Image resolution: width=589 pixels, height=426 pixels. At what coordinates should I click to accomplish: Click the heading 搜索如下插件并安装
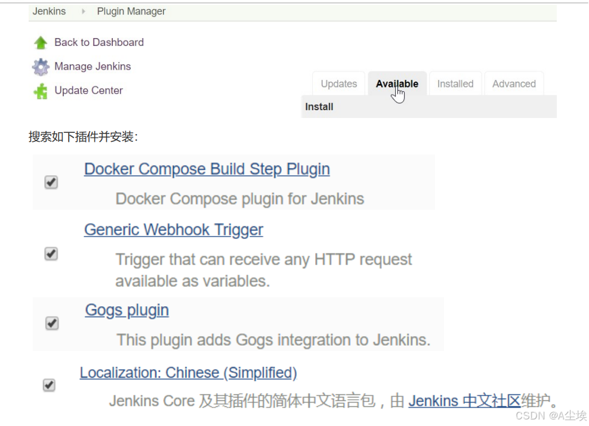[x=84, y=136]
